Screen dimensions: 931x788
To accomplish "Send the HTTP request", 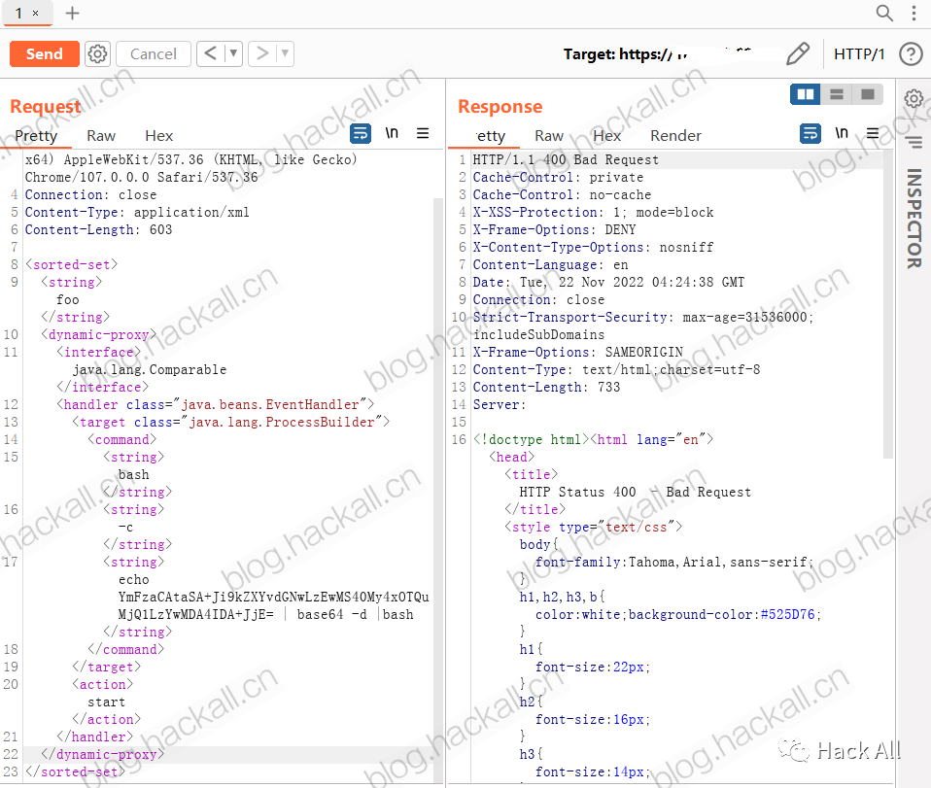I will [x=45, y=54].
